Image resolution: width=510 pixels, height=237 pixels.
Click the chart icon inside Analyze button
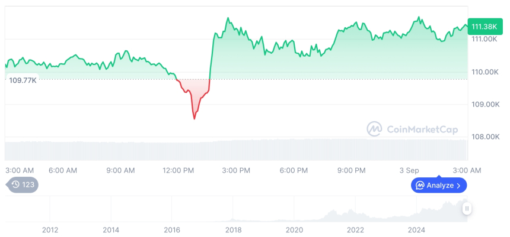pos(420,186)
